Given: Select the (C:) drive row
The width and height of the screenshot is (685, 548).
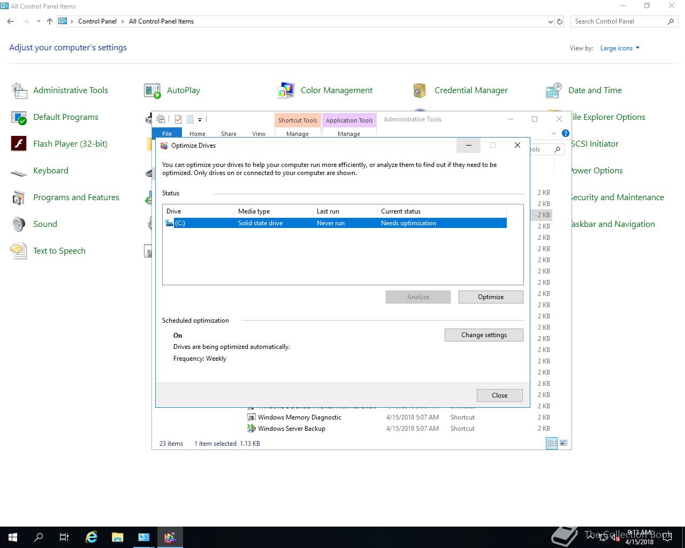Looking at the screenshot, I should (335, 223).
